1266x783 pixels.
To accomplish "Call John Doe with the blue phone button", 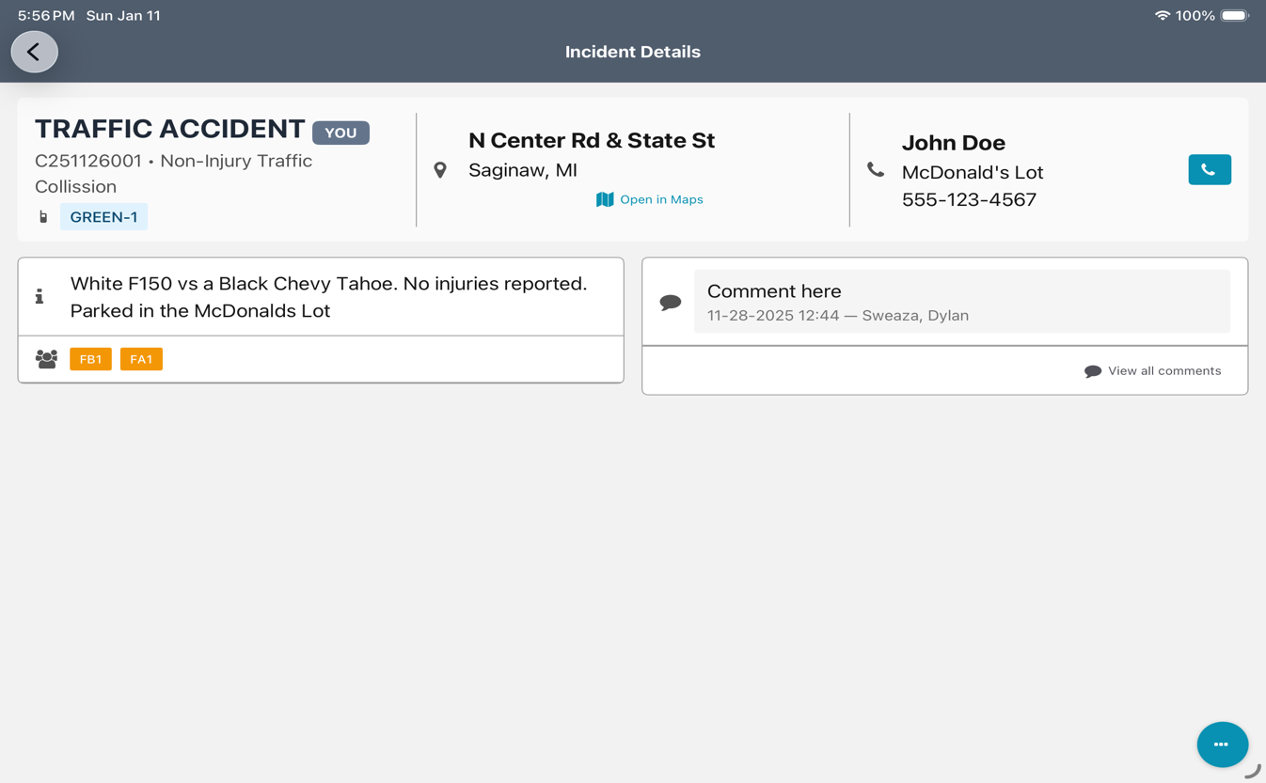I will pyautogui.click(x=1209, y=170).
